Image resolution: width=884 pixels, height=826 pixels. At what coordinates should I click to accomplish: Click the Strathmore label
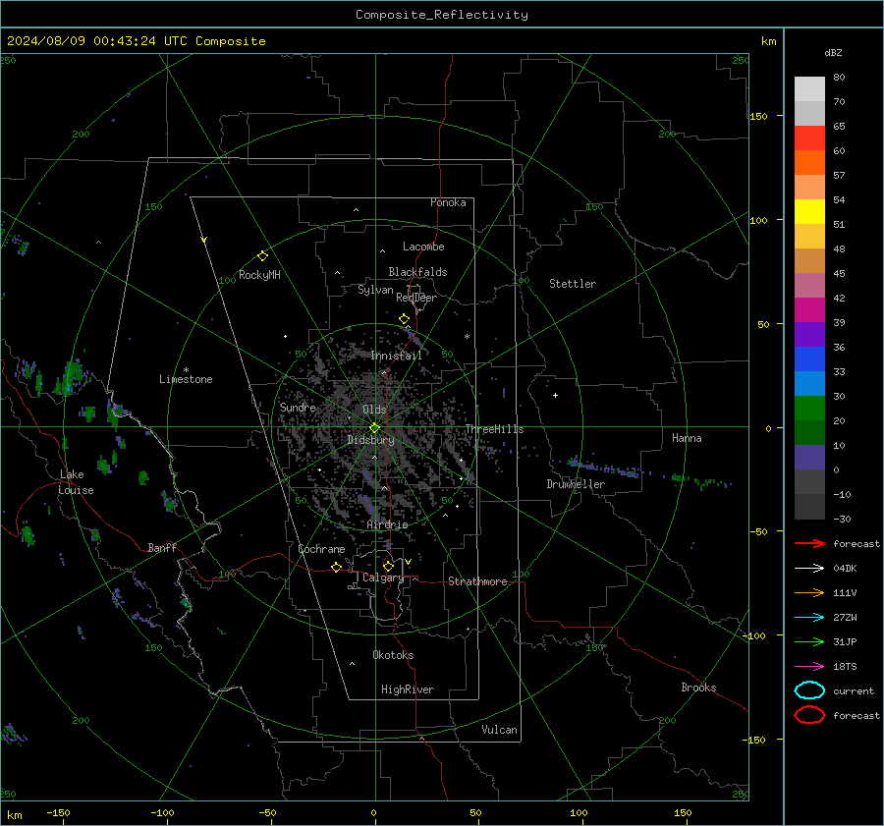[x=477, y=581]
